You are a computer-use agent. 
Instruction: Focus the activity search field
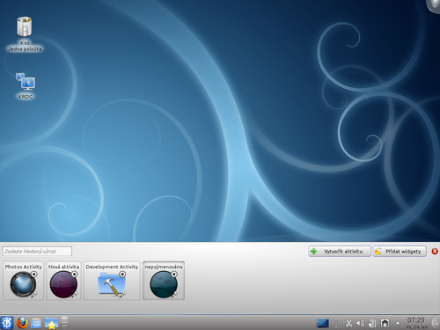coord(37,252)
